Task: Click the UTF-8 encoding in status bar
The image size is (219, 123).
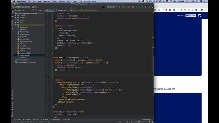Action: pos(128,122)
